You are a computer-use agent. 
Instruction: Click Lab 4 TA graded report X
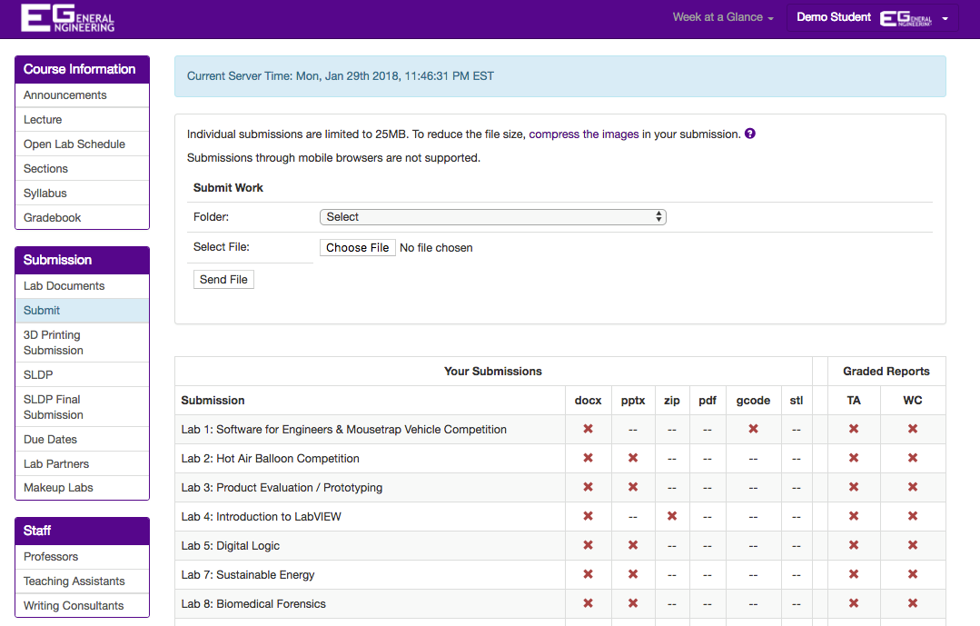(854, 516)
